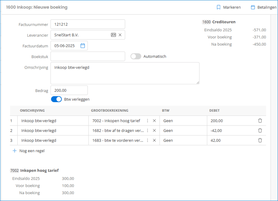Screen dimensions: 278x201
Task: Click the Factuurnummer input field
Action: (x=88, y=24)
